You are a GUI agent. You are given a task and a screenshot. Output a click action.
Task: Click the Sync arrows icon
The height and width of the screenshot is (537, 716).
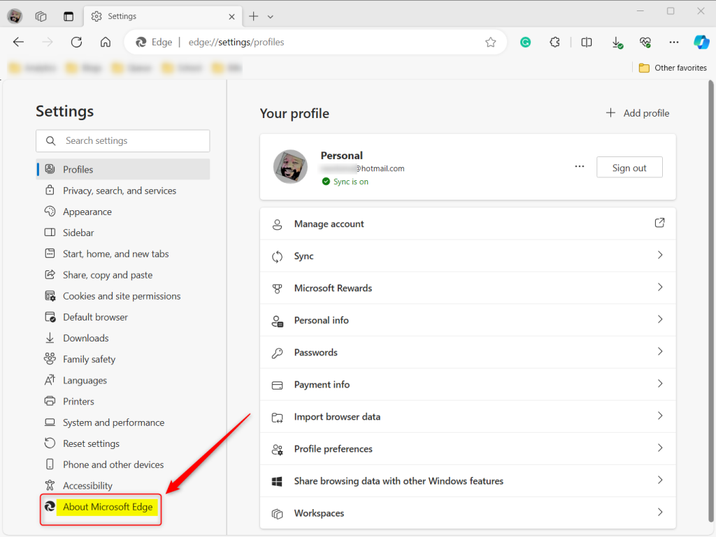(x=277, y=257)
